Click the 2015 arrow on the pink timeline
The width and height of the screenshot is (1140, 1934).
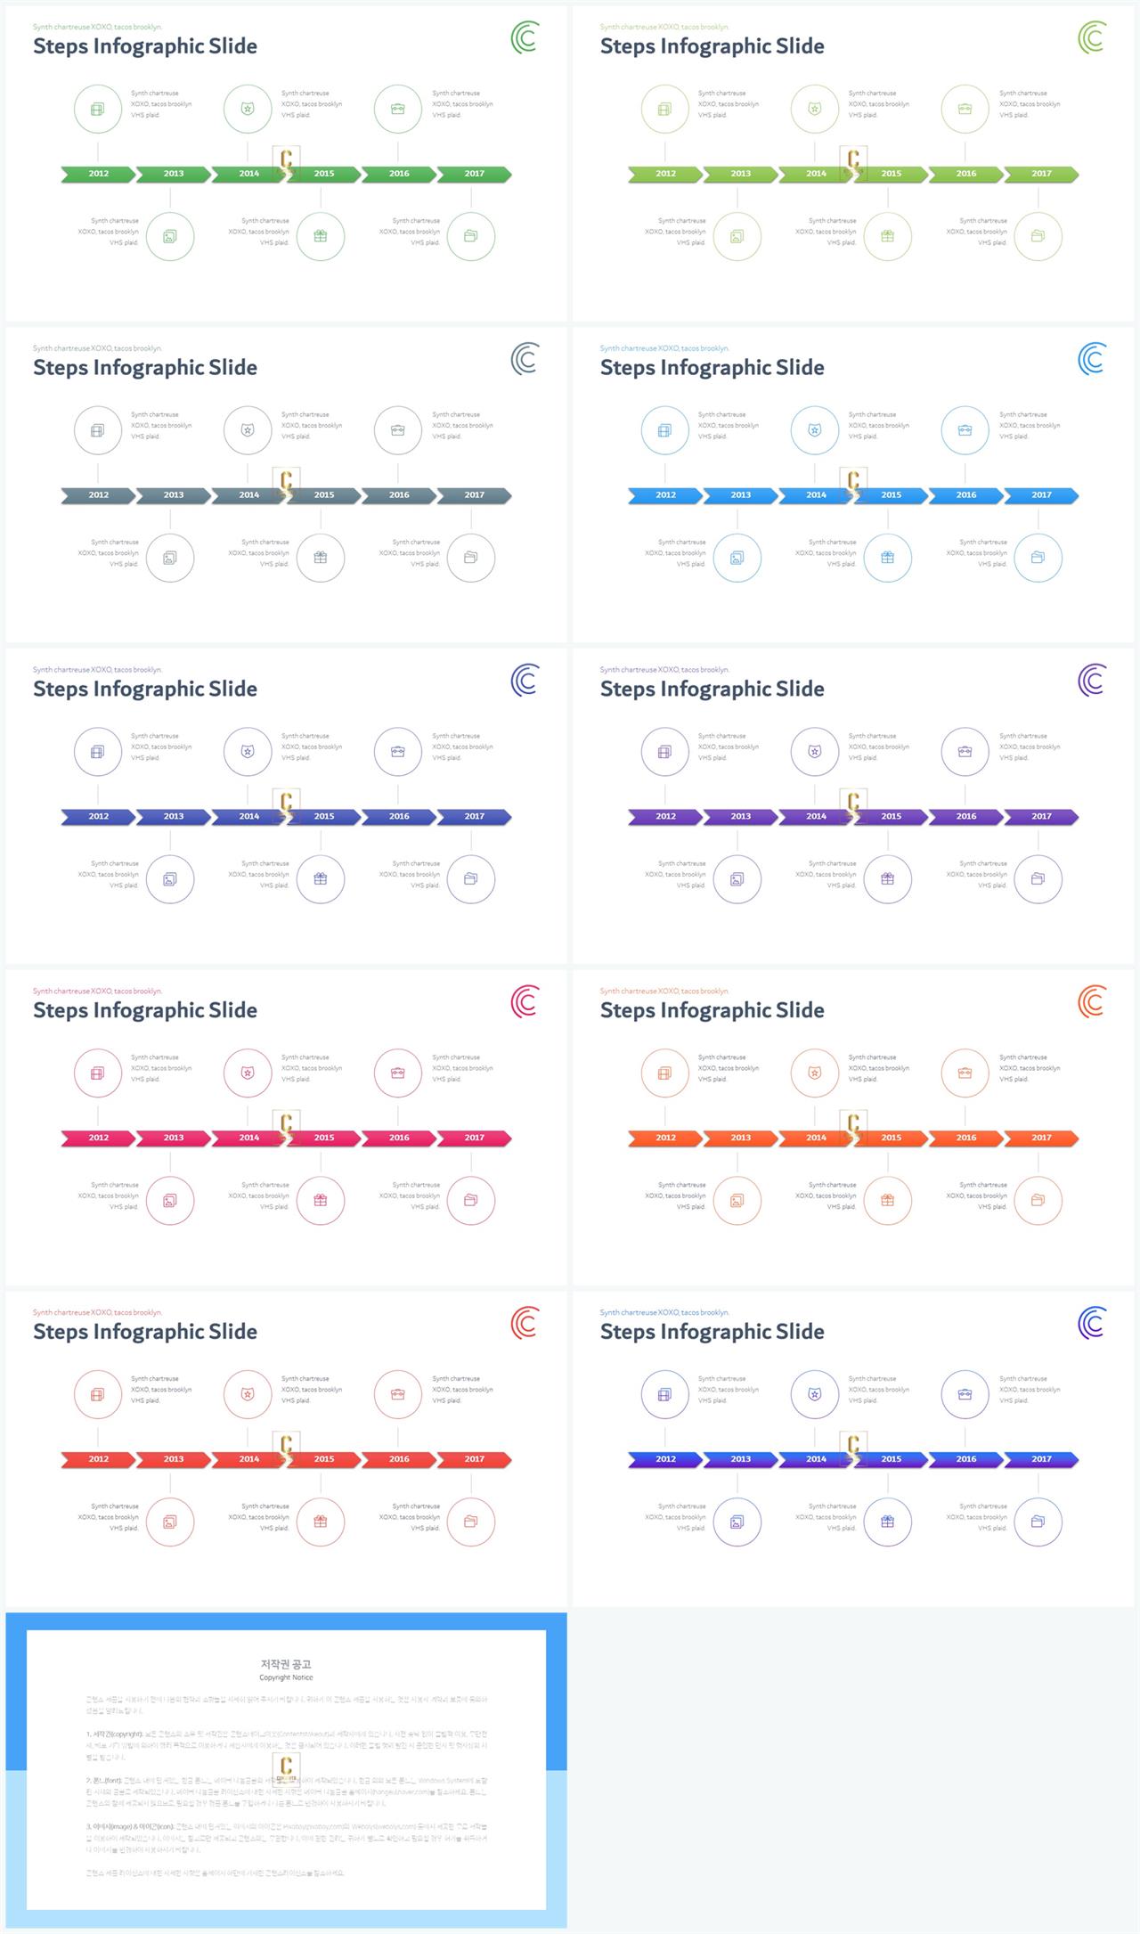pyautogui.click(x=324, y=1138)
